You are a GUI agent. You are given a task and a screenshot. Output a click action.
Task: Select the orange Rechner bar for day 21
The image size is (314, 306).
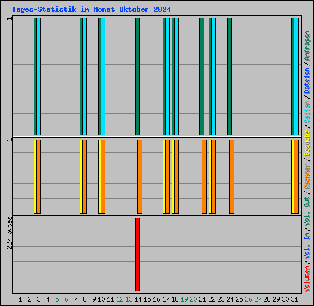pyautogui.click(x=204, y=177)
